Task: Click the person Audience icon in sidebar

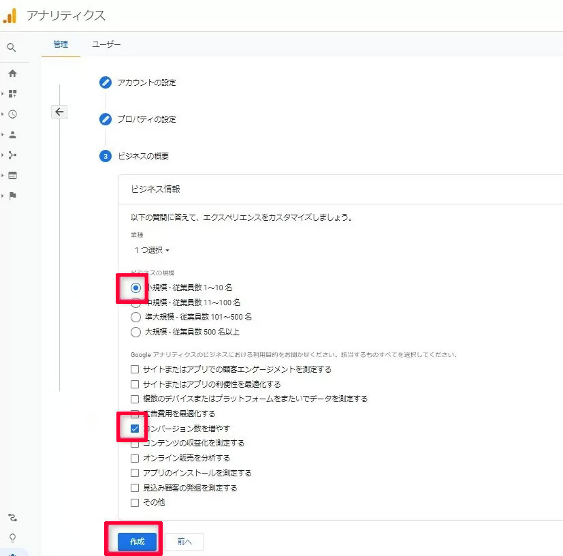Action: 12,135
